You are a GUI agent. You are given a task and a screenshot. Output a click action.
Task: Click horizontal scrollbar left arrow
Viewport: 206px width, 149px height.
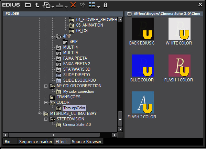coord(6,135)
